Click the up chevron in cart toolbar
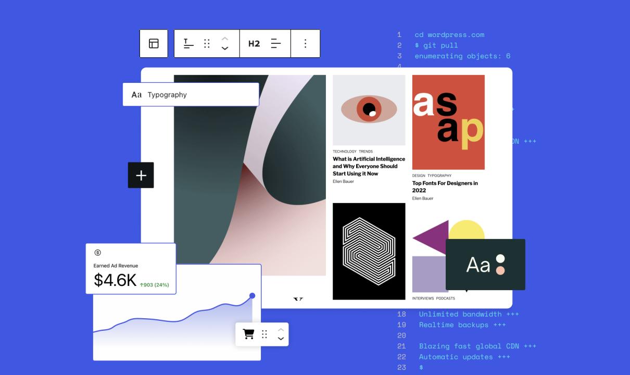 [x=281, y=329]
